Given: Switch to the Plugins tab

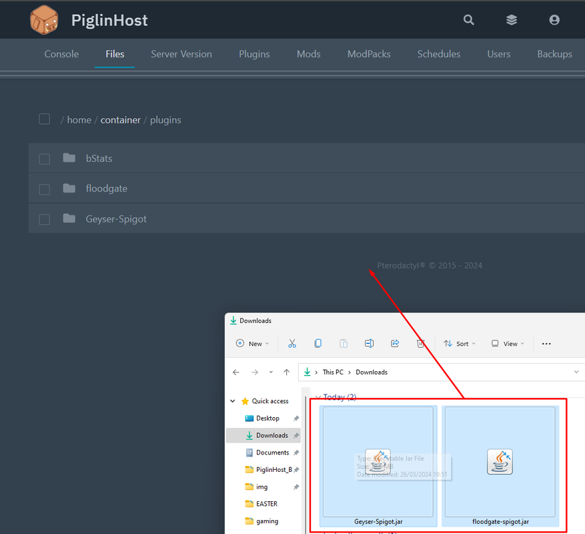Looking at the screenshot, I should point(254,54).
